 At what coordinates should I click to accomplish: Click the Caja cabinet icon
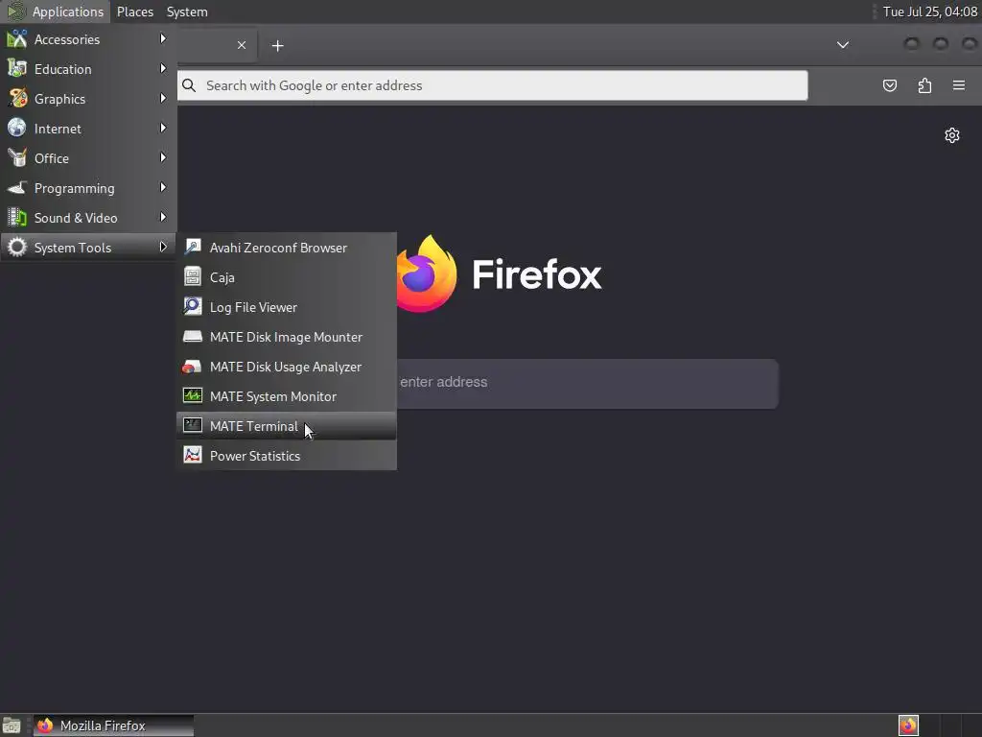point(192,276)
